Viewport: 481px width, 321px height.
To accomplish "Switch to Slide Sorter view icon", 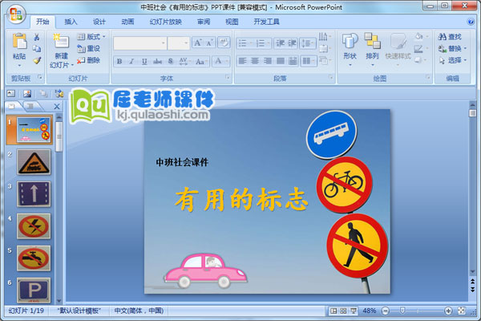I will pos(343,311).
